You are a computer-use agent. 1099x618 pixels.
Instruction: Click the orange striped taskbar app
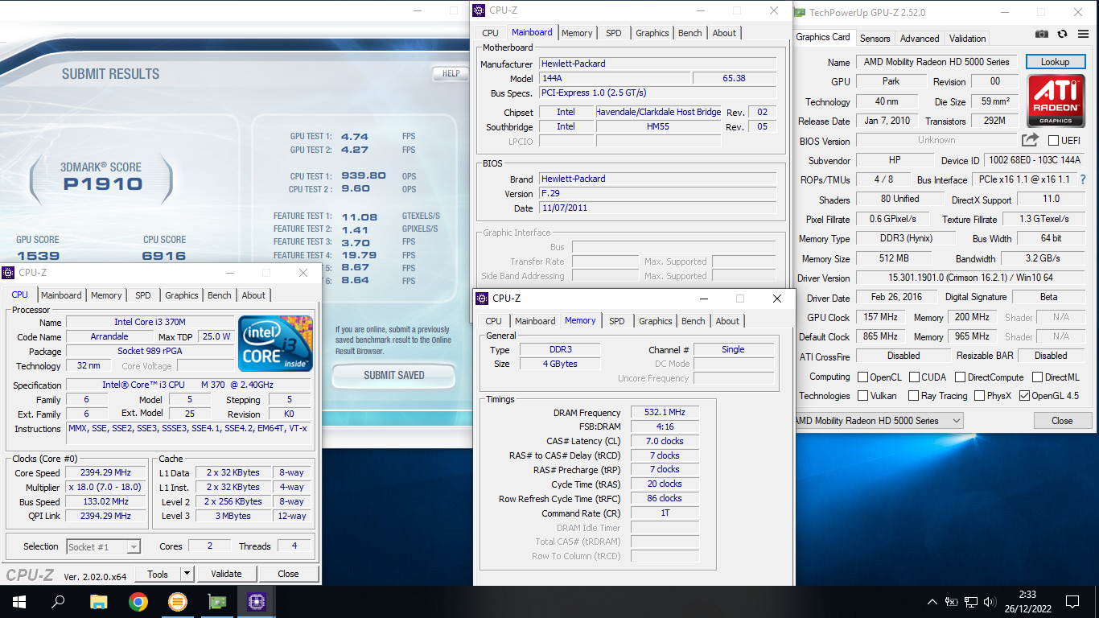tap(177, 601)
